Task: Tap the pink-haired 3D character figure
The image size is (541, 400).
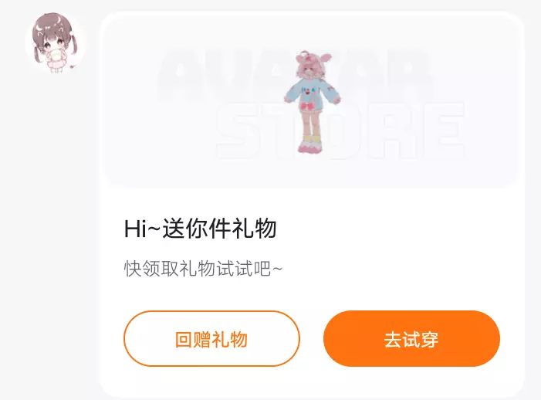Action: 313,102
